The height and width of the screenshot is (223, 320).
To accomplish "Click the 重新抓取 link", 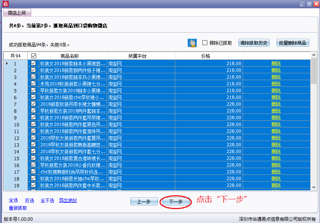I will (x=18, y=208).
